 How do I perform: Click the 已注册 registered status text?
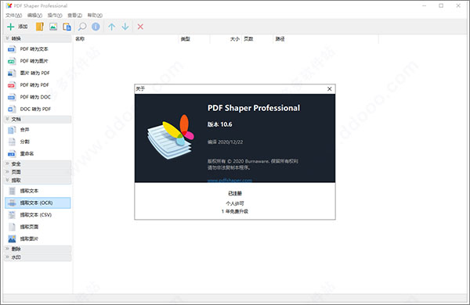pos(235,193)
